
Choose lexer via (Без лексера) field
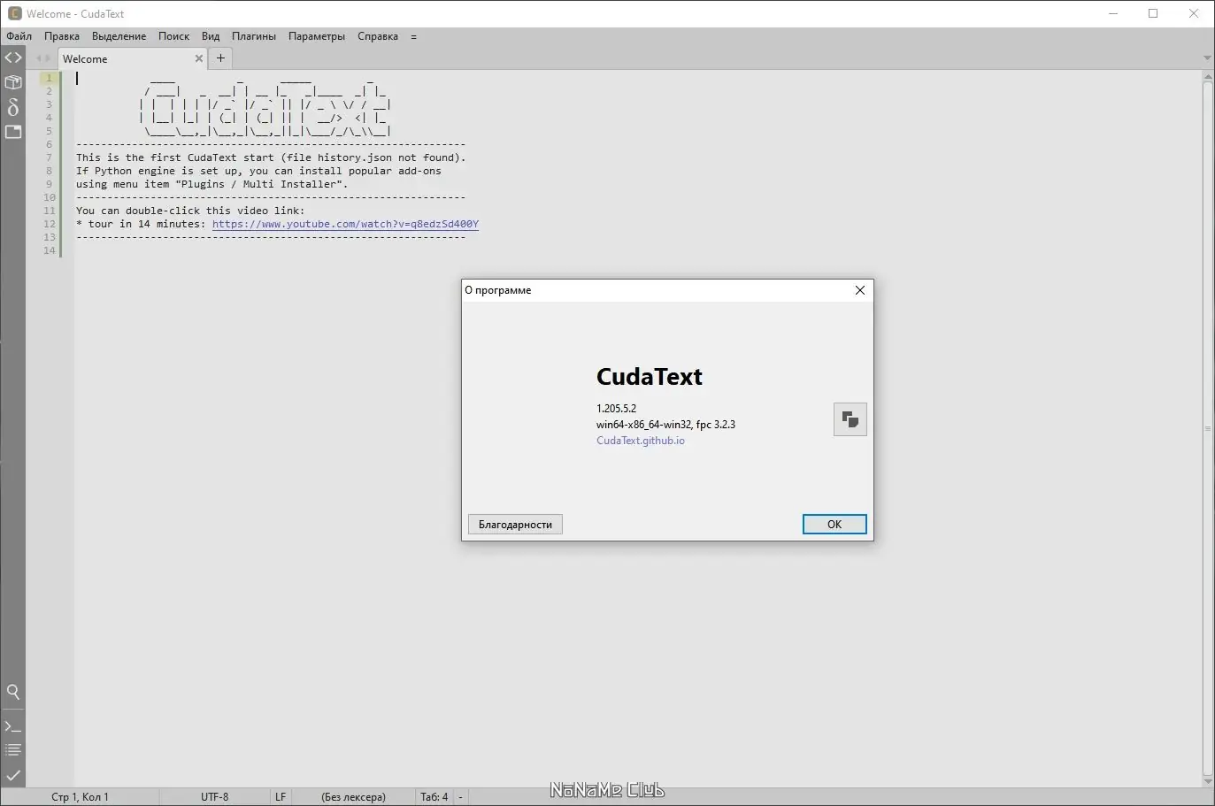[353, 797]
